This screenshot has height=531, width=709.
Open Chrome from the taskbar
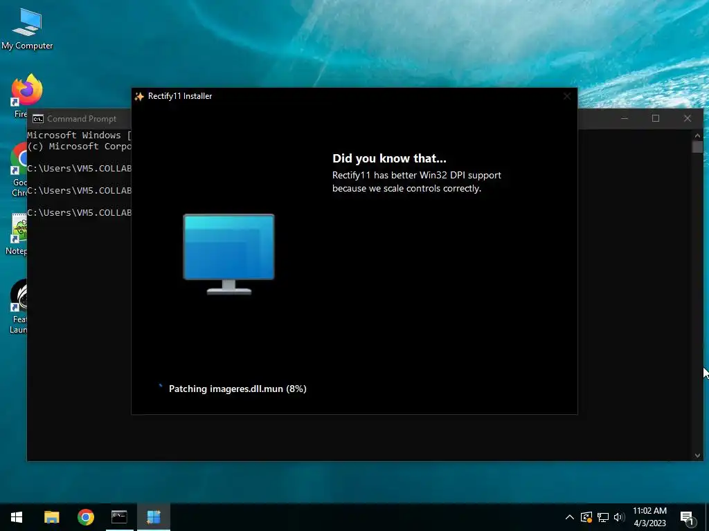[x=85, y=517]
